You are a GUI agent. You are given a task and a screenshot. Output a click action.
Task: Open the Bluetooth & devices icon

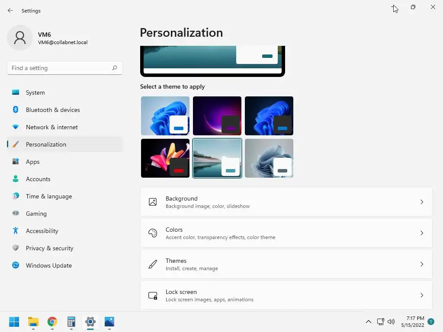pyautogui.click(x=16, y=109)
